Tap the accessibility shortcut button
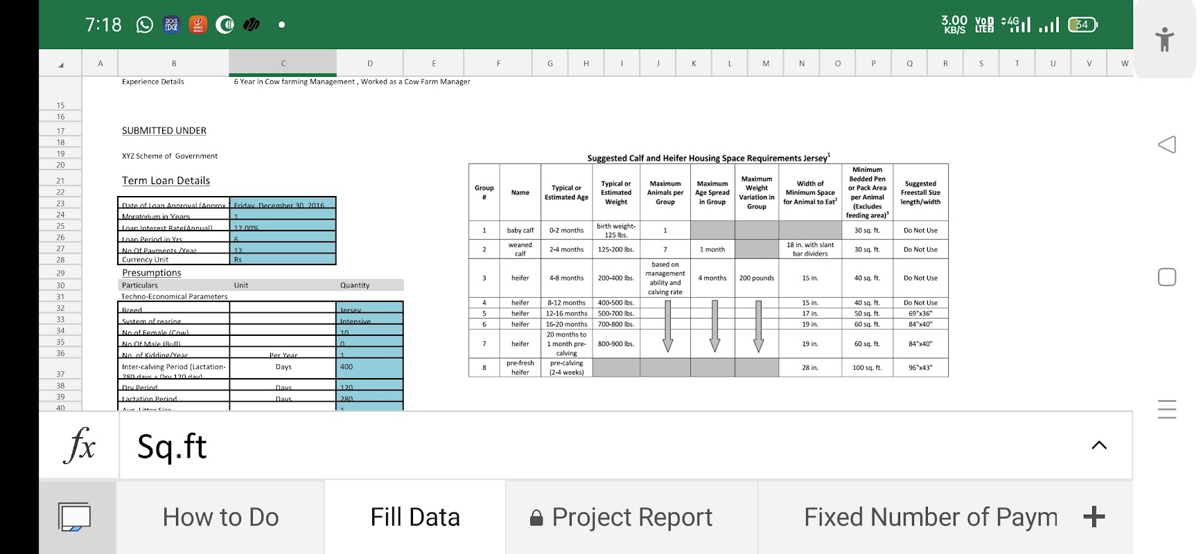This screenshot has height=554, width=1201. 1165,39
